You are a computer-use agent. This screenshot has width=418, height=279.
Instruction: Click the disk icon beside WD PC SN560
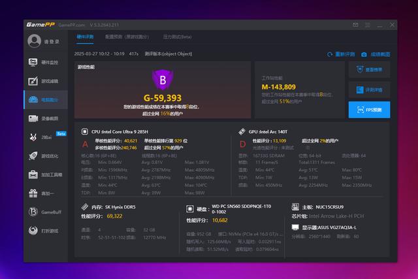190,209
